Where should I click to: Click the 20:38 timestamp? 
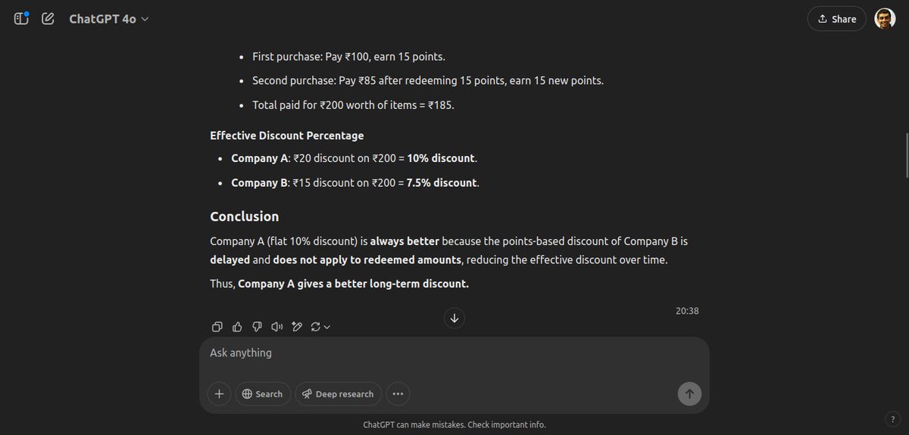click(687, 310)
